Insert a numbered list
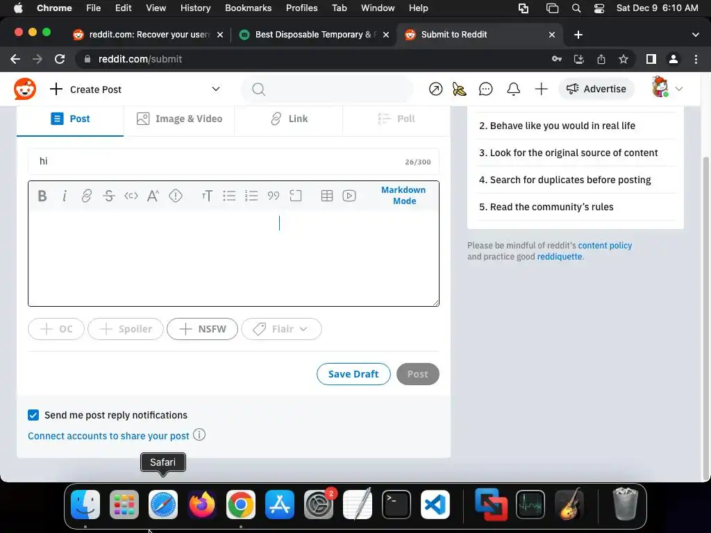711x533 pixels. pos(251,196)
